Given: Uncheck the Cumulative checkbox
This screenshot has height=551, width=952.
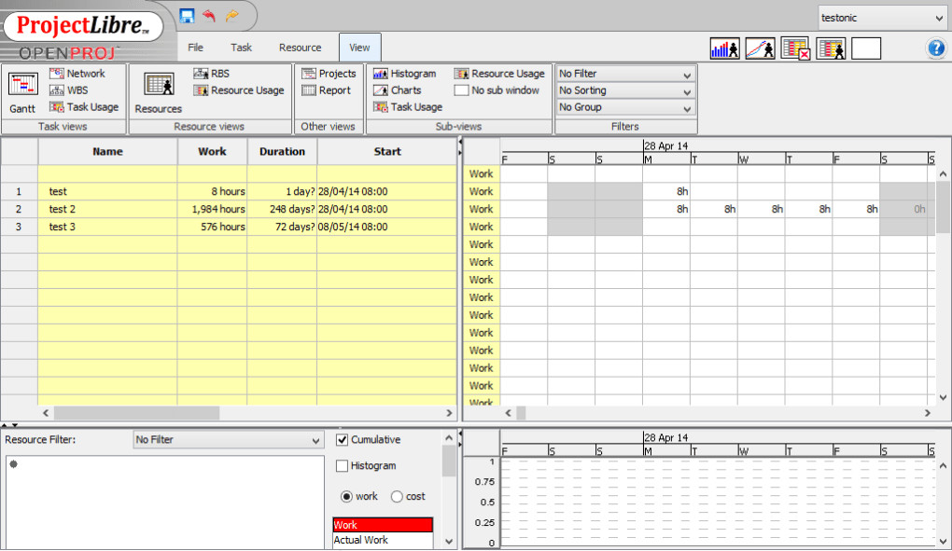Looking at the screenshot, I should (x=342, y=440).
